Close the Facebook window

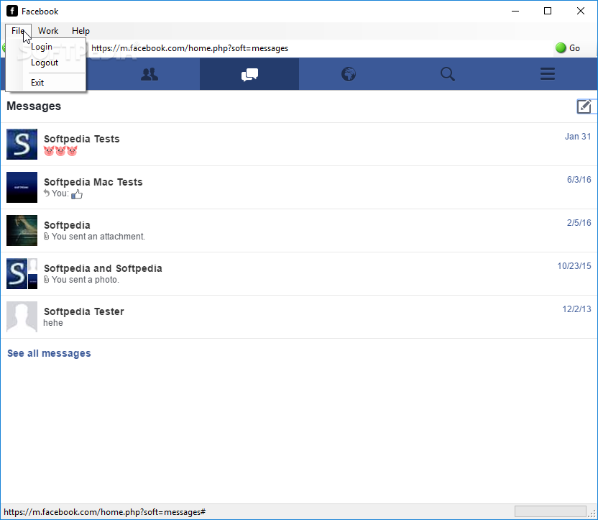[581, 11]
